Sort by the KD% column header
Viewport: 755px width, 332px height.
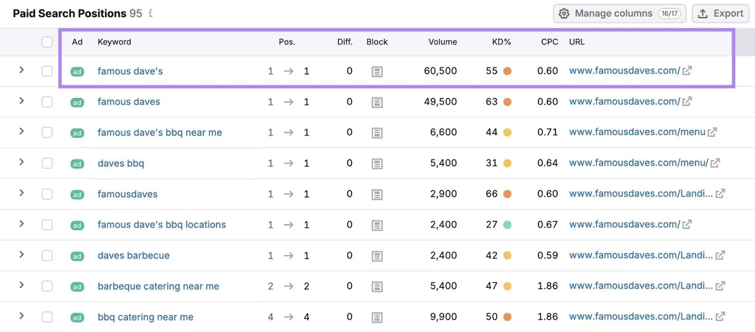(x=501, y=42)
